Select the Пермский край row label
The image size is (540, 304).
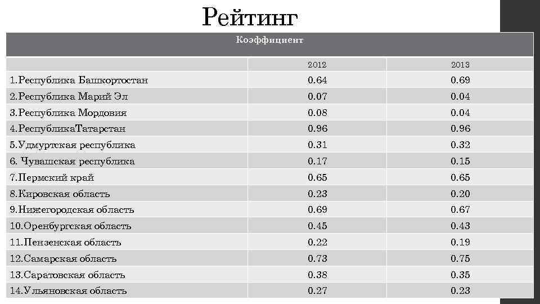click(x=52, y=178)
